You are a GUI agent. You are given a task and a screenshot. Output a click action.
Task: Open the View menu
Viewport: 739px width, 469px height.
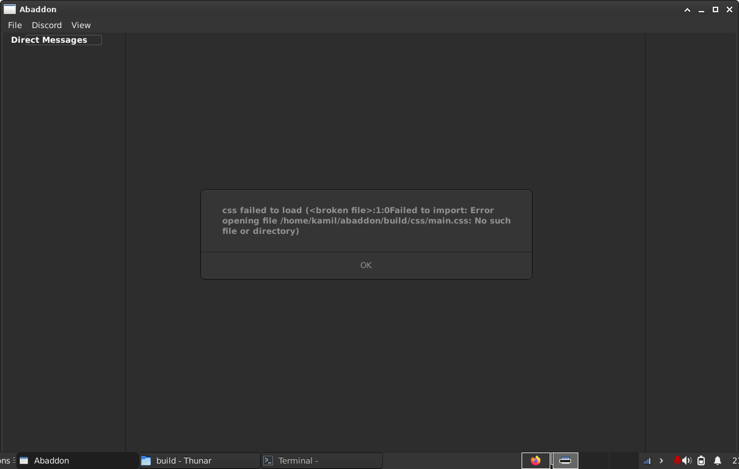[x=81, y=25]
